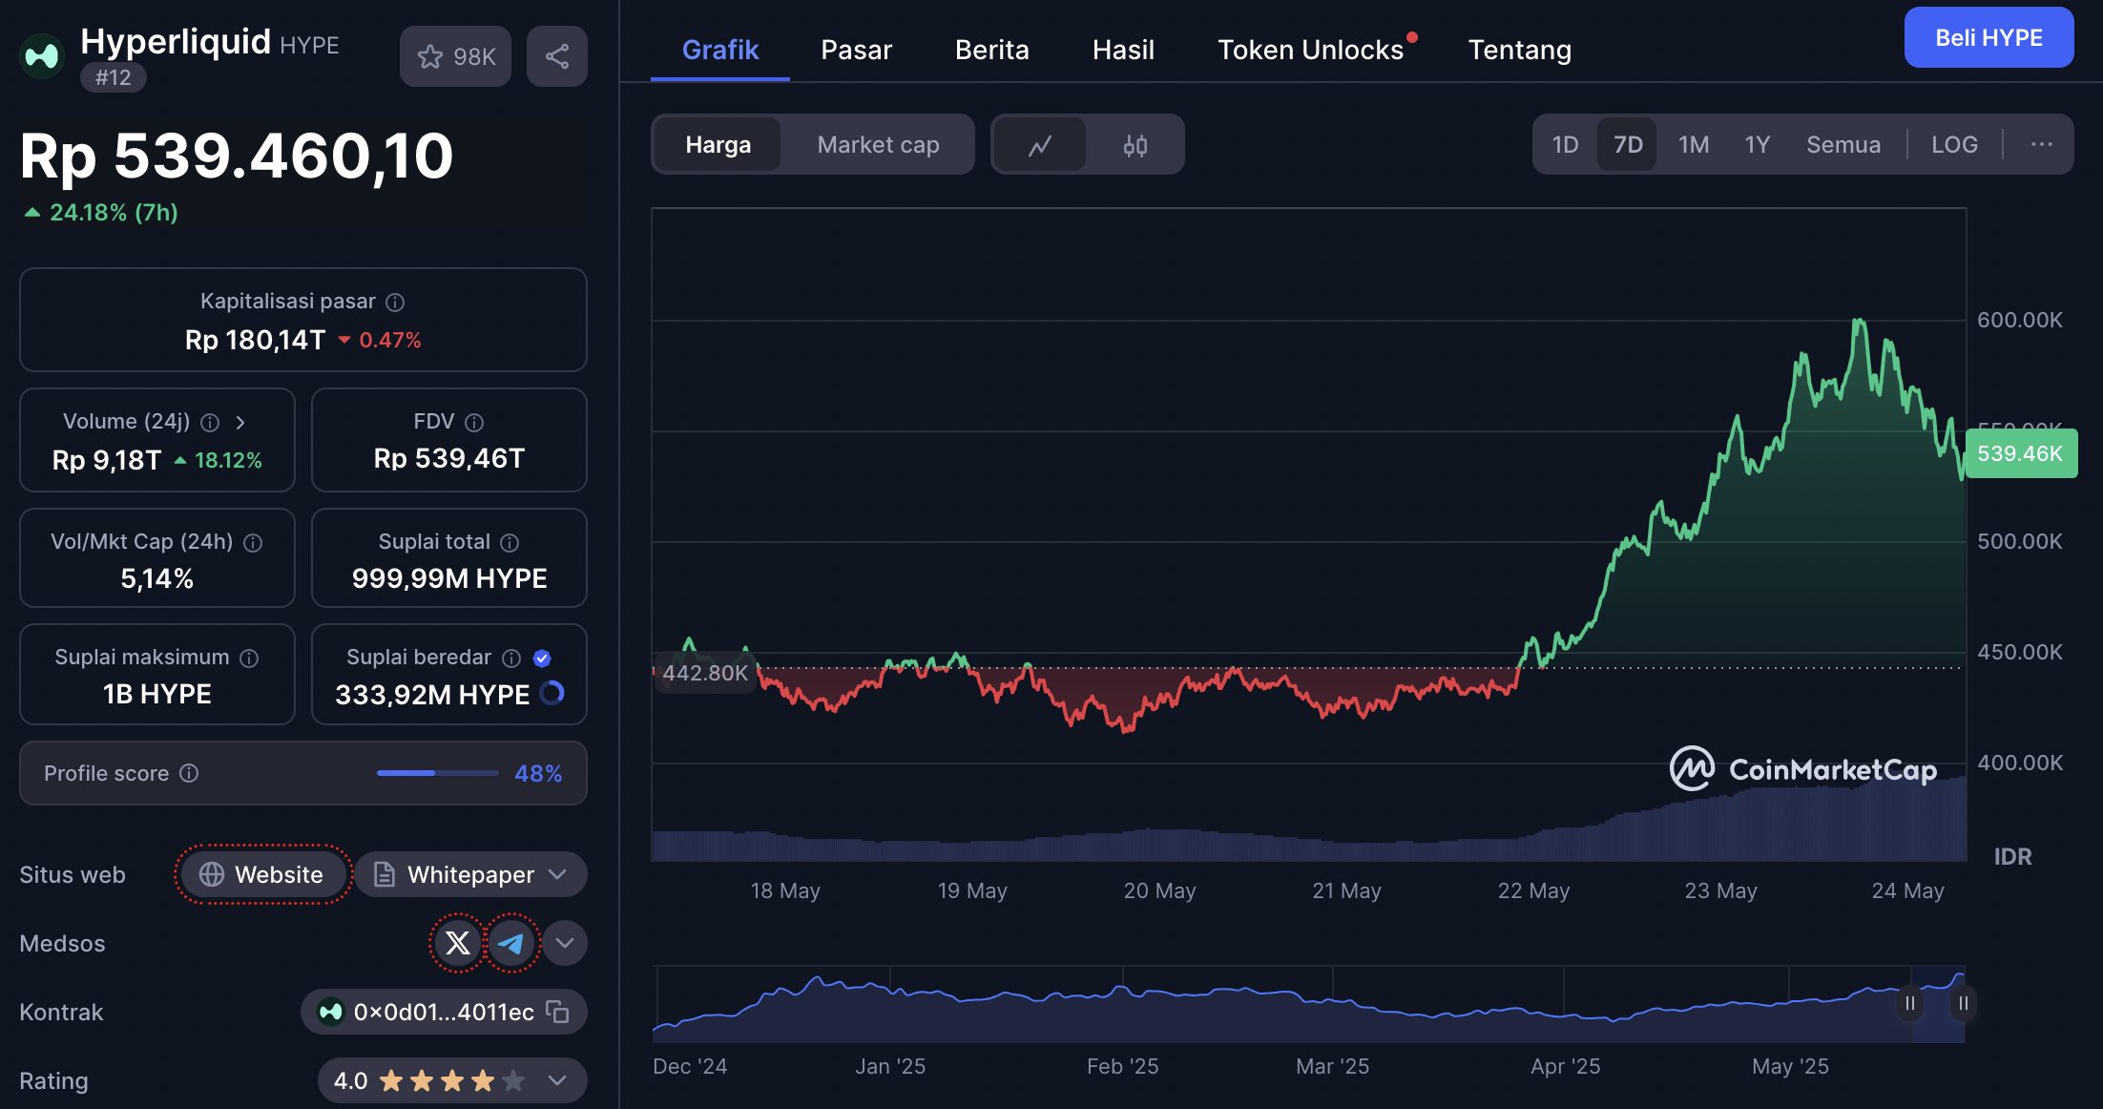
Task: Set chart range to 1Y
Action: pos(1757,144)
